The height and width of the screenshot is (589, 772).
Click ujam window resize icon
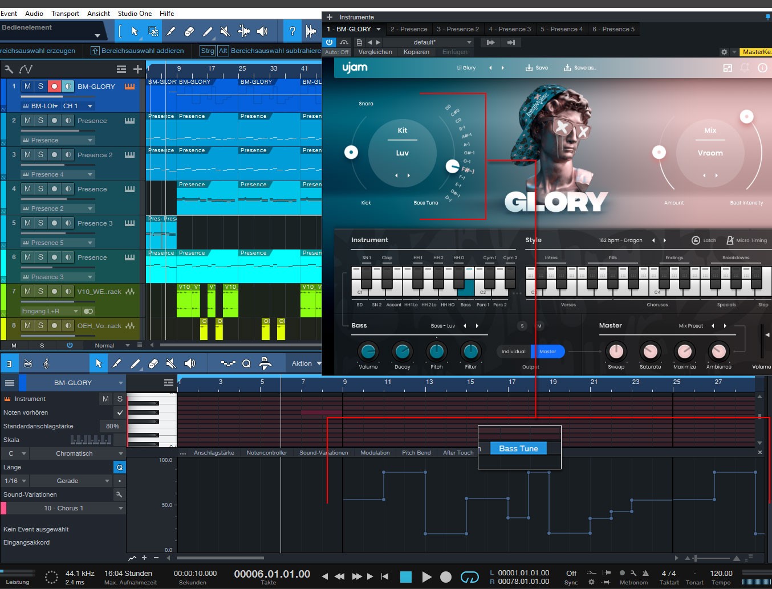point(728,68)
